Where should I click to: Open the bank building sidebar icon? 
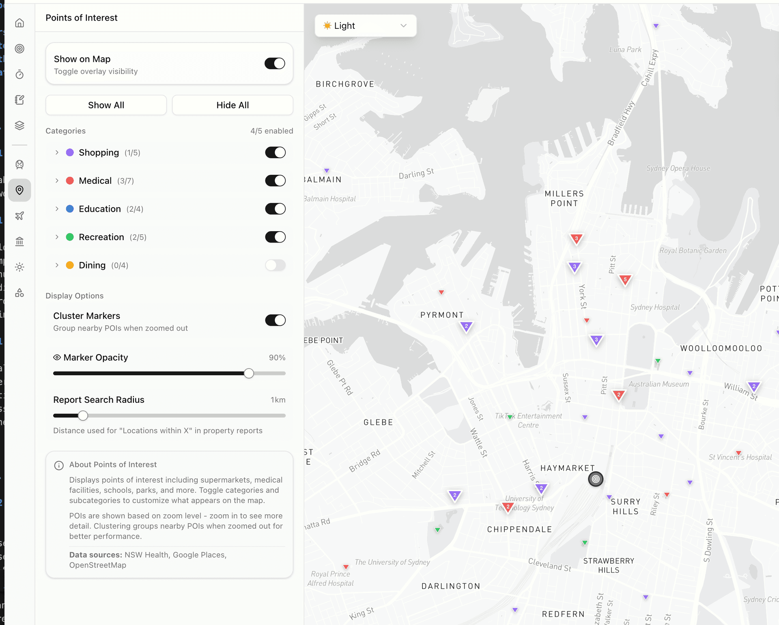pos(19,242)
